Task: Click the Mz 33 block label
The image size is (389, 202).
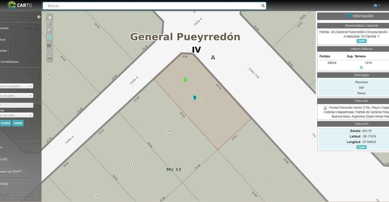Action: pyautogui.click(x=174, y=170)
